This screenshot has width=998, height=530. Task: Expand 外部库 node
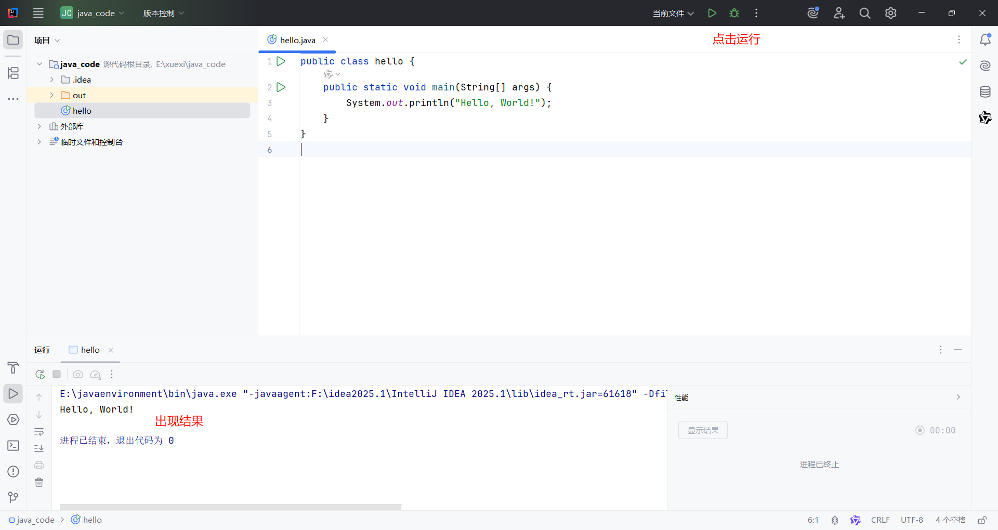point(40,126)
